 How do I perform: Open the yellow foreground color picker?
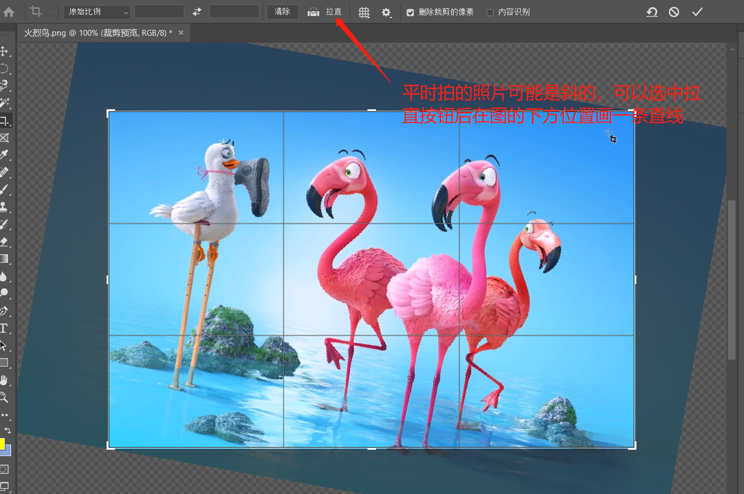2,444
